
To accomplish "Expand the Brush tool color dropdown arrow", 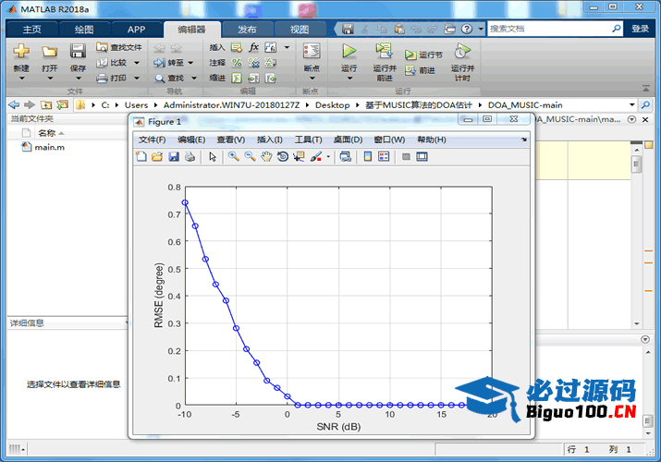I will coord(328,157).
